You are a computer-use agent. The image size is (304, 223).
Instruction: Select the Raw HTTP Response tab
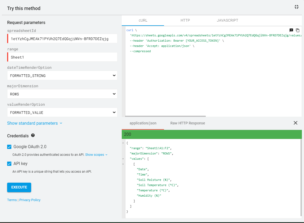pos(188,123)
